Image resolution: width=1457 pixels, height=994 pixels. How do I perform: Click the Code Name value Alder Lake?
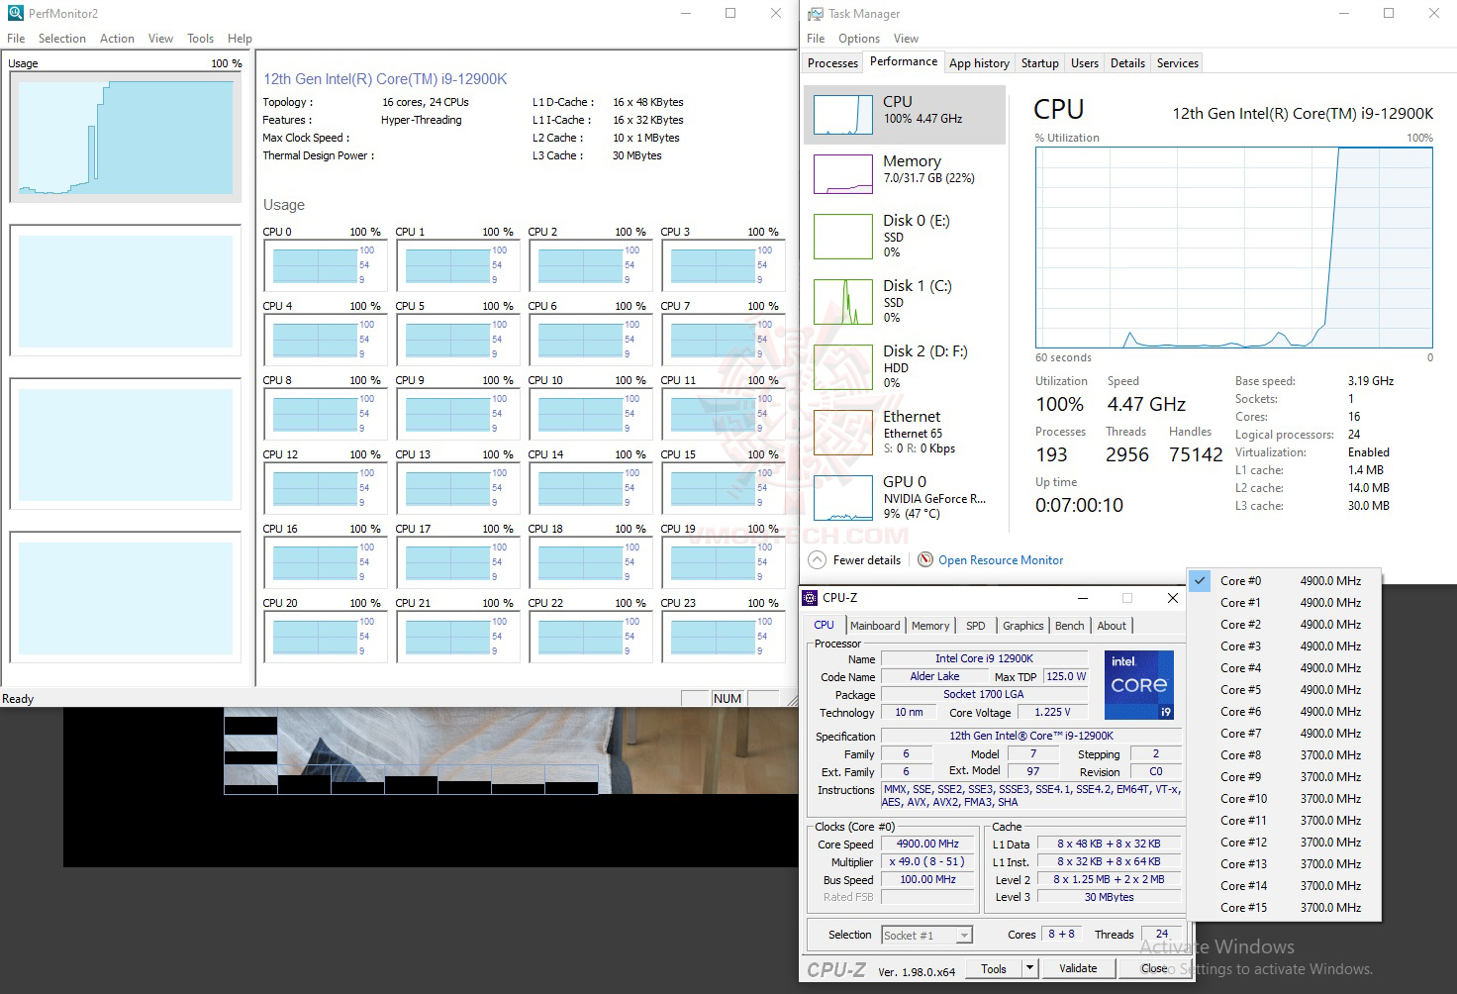coord(934,676)
